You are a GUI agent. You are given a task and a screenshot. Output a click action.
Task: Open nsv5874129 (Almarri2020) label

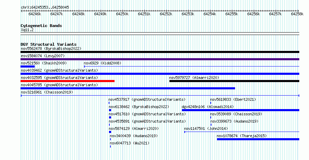(x=134, y=128)
